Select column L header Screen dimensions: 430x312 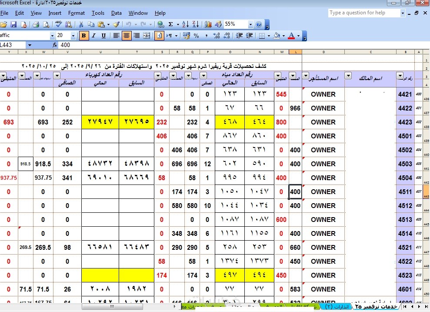click(295, 52)
